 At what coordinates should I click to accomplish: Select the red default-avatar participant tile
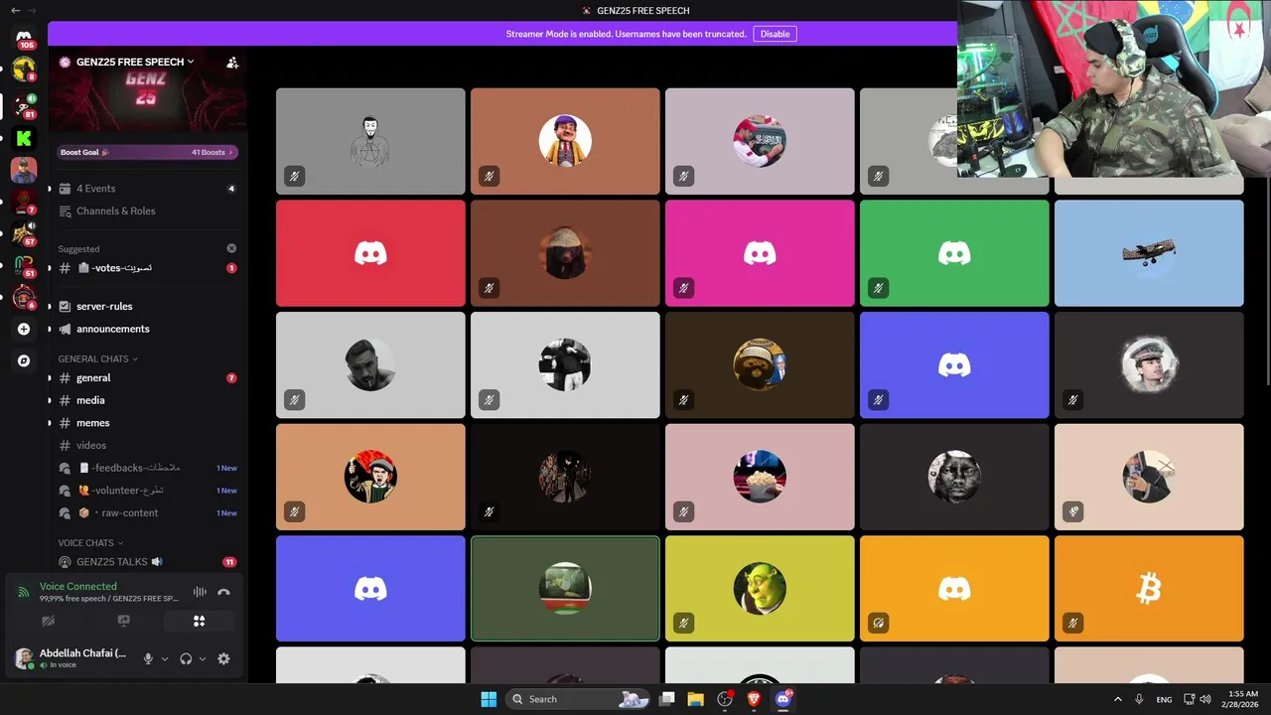pos(370,253)
